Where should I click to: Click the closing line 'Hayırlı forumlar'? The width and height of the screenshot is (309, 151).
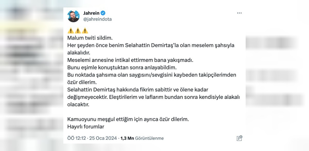(x=86, y=126)
